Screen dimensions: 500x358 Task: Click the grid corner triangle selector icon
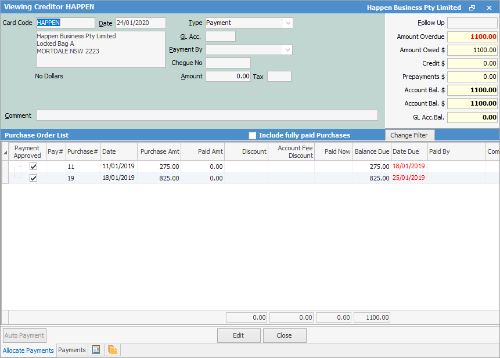[5, 152]
